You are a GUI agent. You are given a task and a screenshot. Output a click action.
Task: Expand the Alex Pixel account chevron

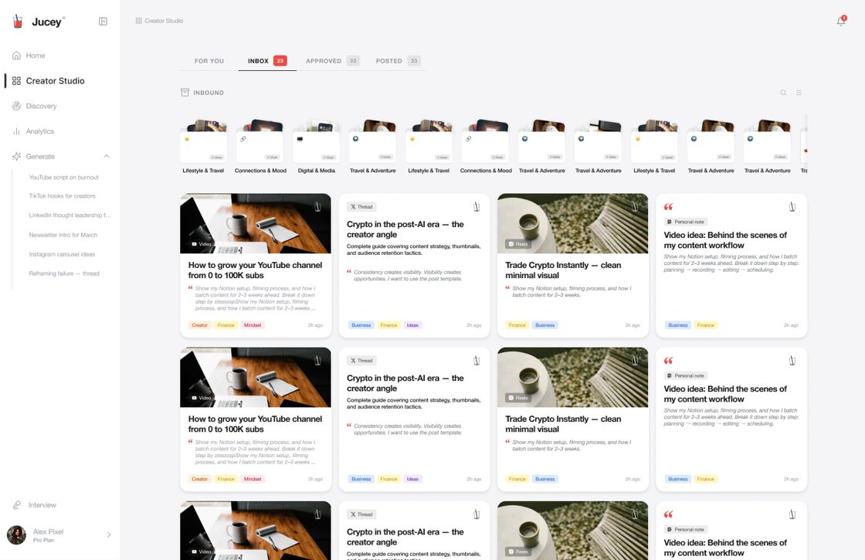(x=109, y=535)
